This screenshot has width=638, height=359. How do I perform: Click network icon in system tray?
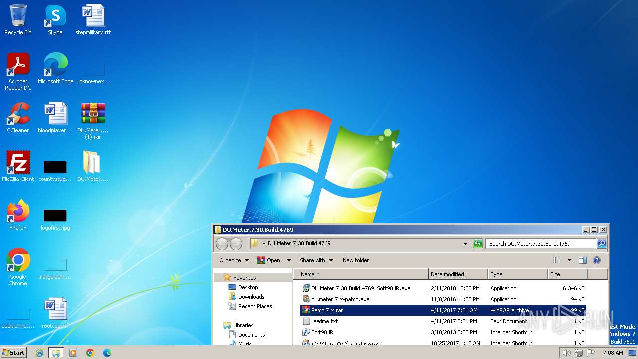click(x=578, y=353)
